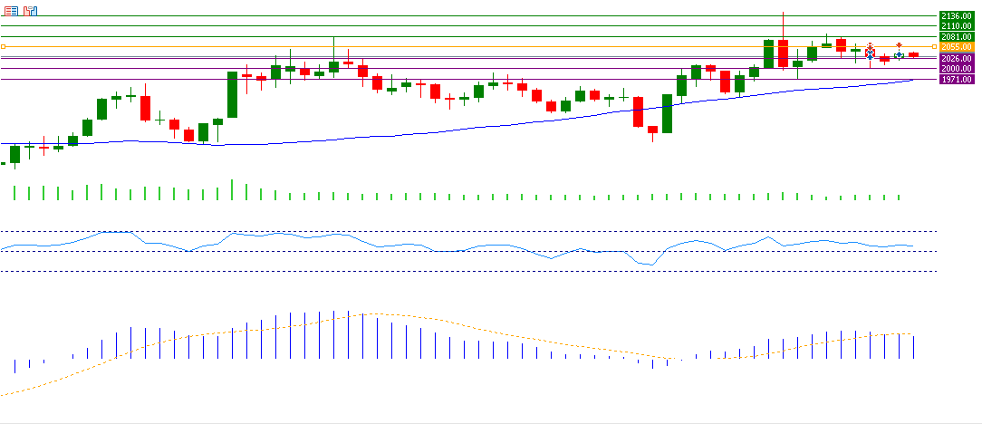
Task: Select the red down-arrow signal above last candles
Action: [899, 45]
